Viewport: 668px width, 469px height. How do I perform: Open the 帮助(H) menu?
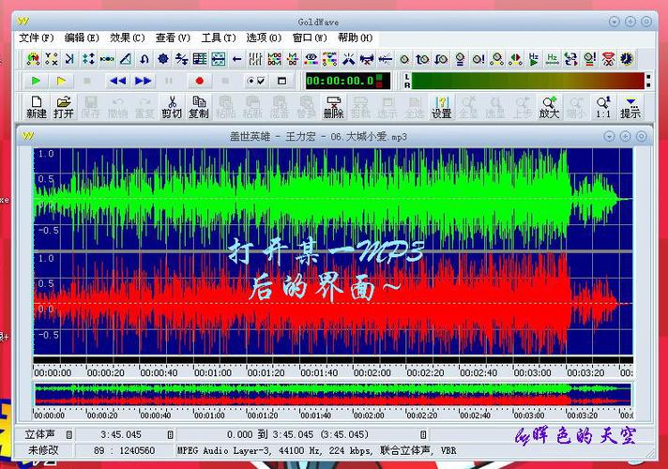pyautogui.click(x=356, y=38)
